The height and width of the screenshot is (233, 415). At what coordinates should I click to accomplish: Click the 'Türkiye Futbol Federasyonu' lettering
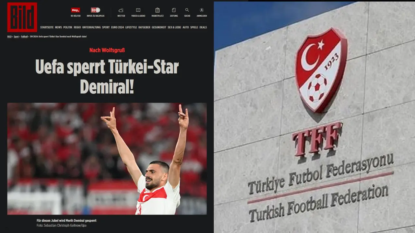coord(321,174)
